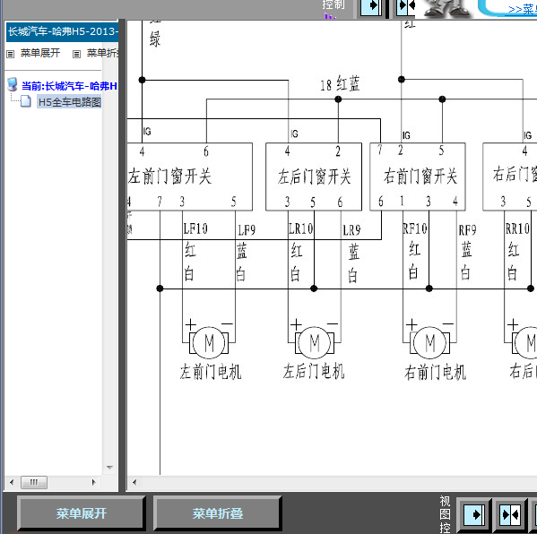Screen dimensions: 537x534
Task: Click the small list icon before 菜单折叠 in sidebar
Action: click(x=76, y=54)
